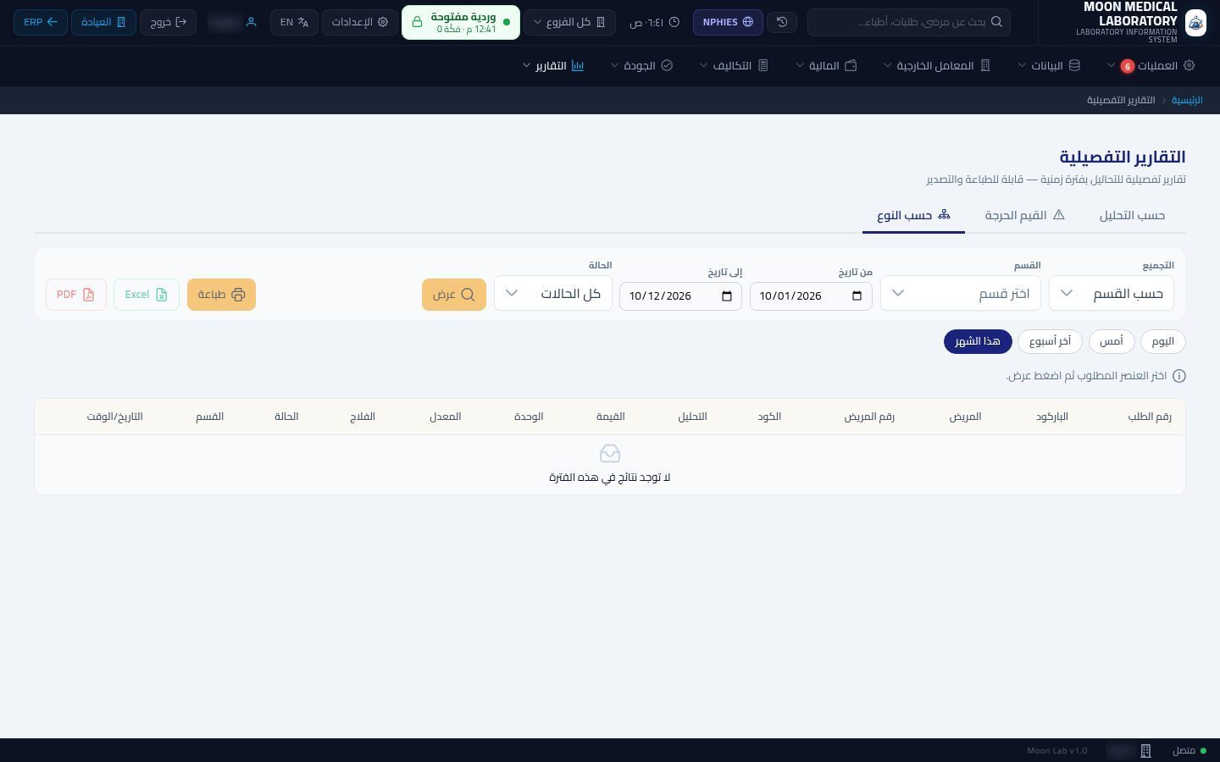
Task: Expand الجودة menu
Action: pos(641,66)
